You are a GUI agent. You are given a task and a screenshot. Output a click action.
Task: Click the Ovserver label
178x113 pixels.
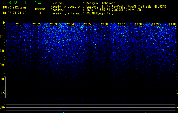pos(57,3)
